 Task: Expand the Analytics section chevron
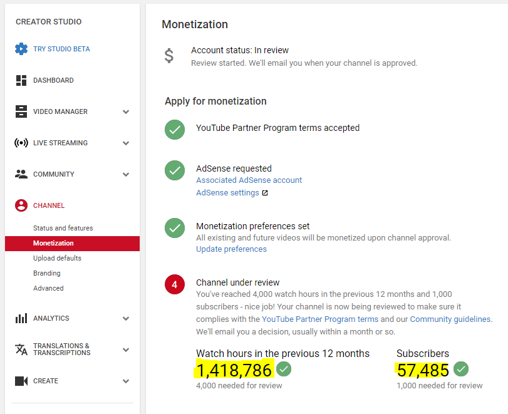point(126,318)
